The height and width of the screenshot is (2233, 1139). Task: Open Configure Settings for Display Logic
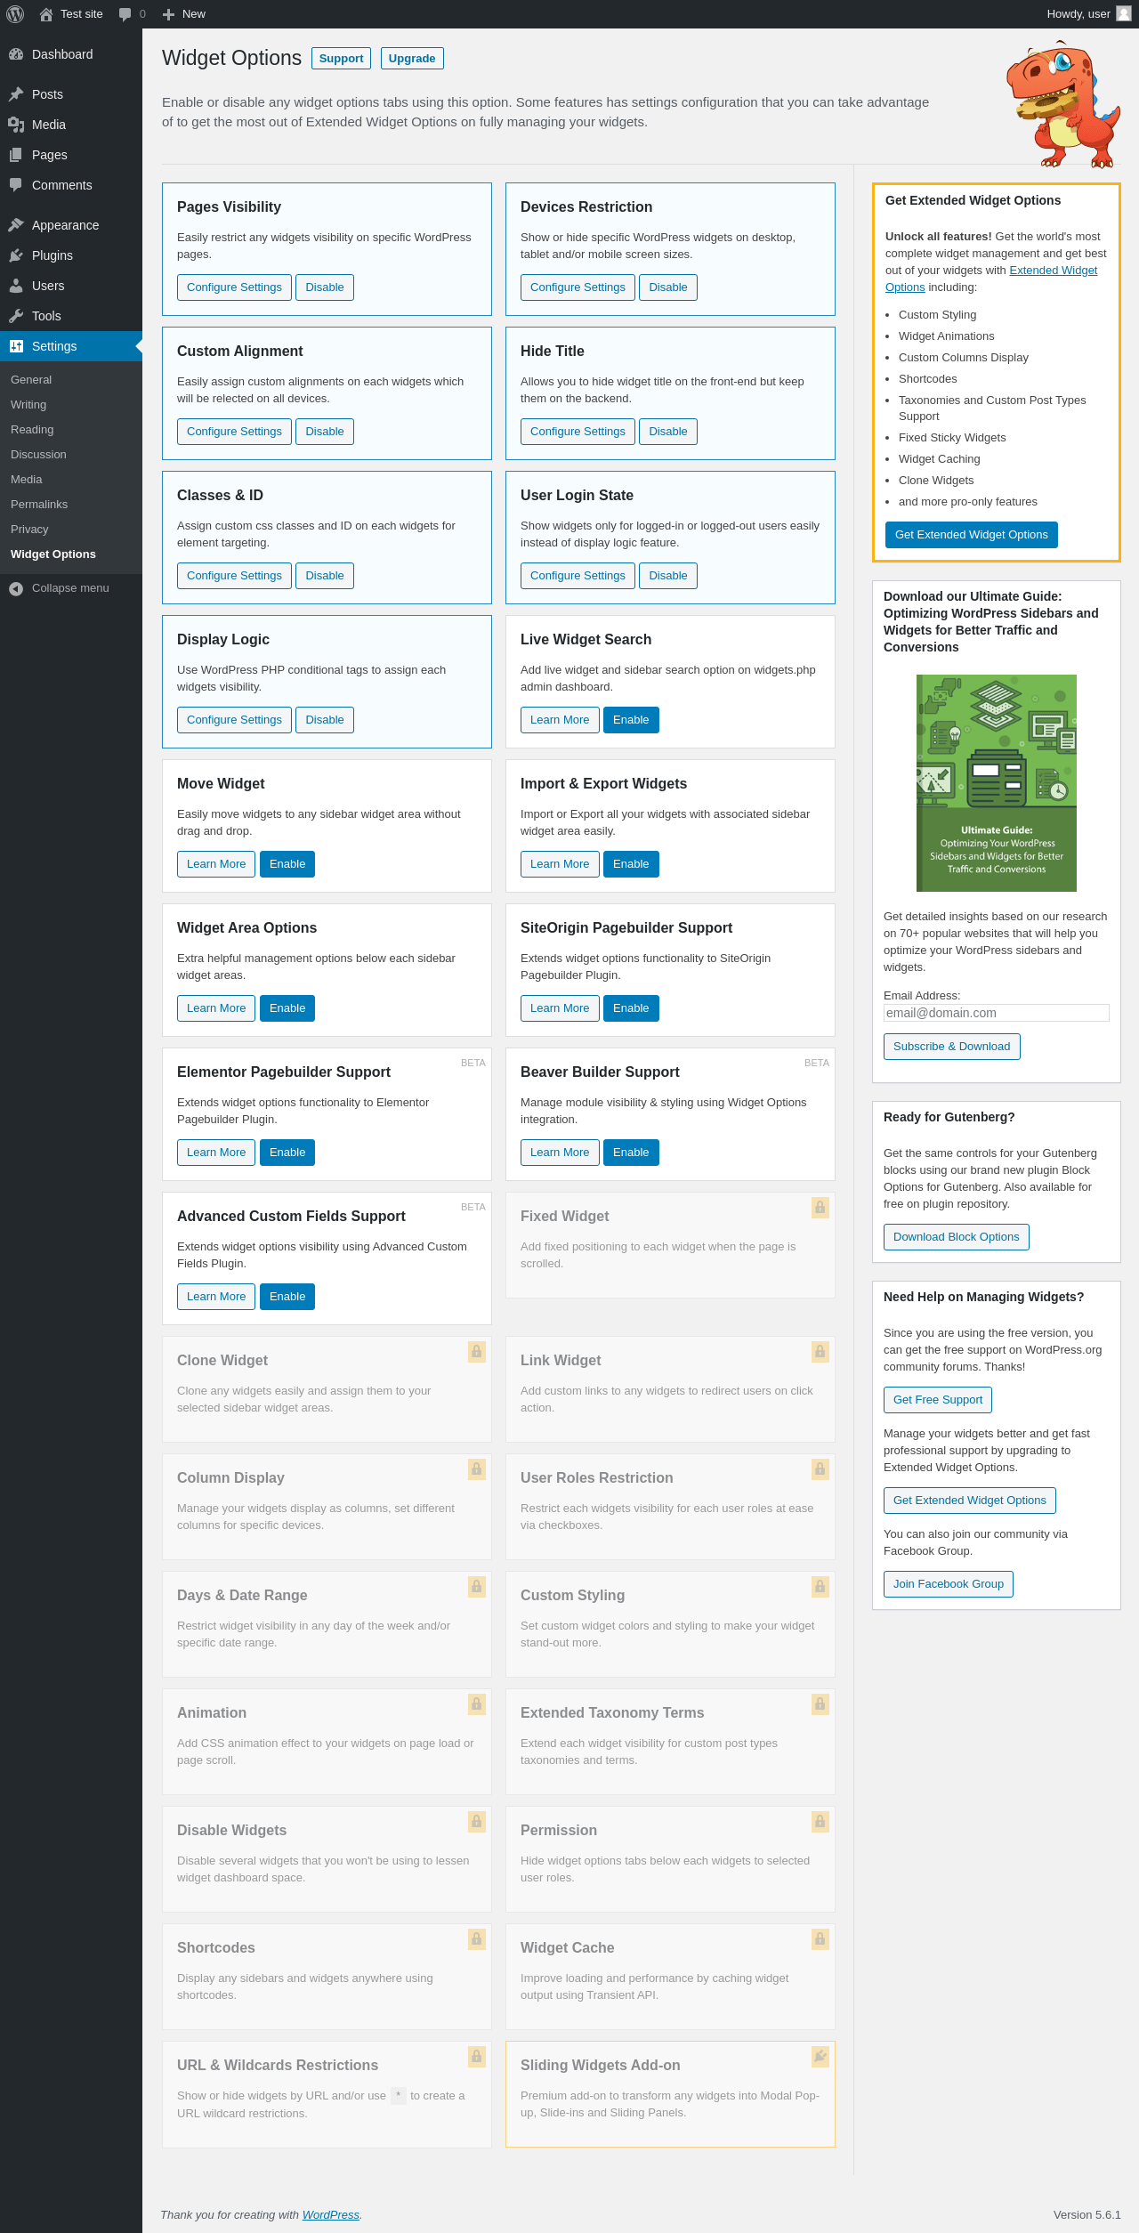click(234, 720)
